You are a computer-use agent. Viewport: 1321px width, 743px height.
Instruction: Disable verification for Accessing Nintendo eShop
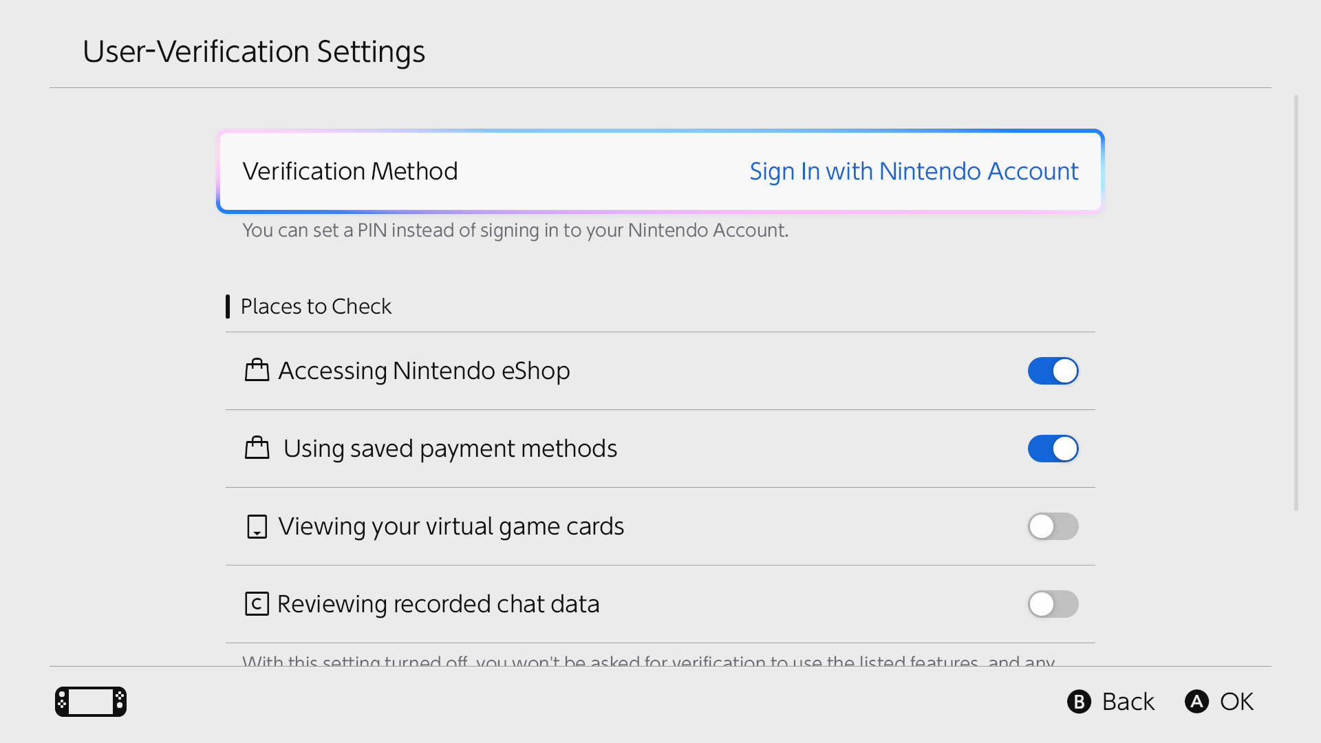click(1053, 370)
